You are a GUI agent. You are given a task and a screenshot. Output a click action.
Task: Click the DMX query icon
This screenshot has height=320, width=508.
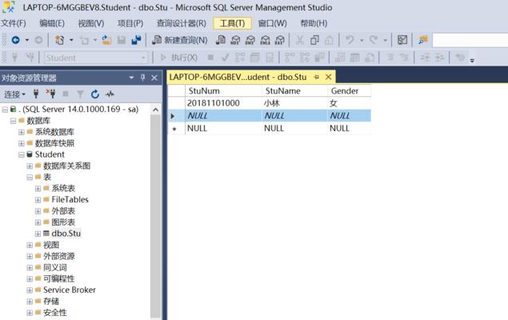pos(250,40)
